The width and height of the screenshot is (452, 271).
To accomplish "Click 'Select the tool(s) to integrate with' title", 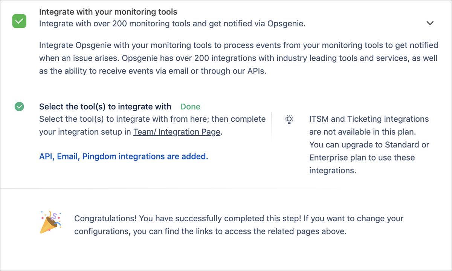I will (x=105, y=107).
